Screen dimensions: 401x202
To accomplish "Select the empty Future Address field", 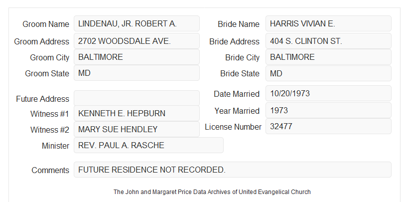I will (x=136, y=98).
